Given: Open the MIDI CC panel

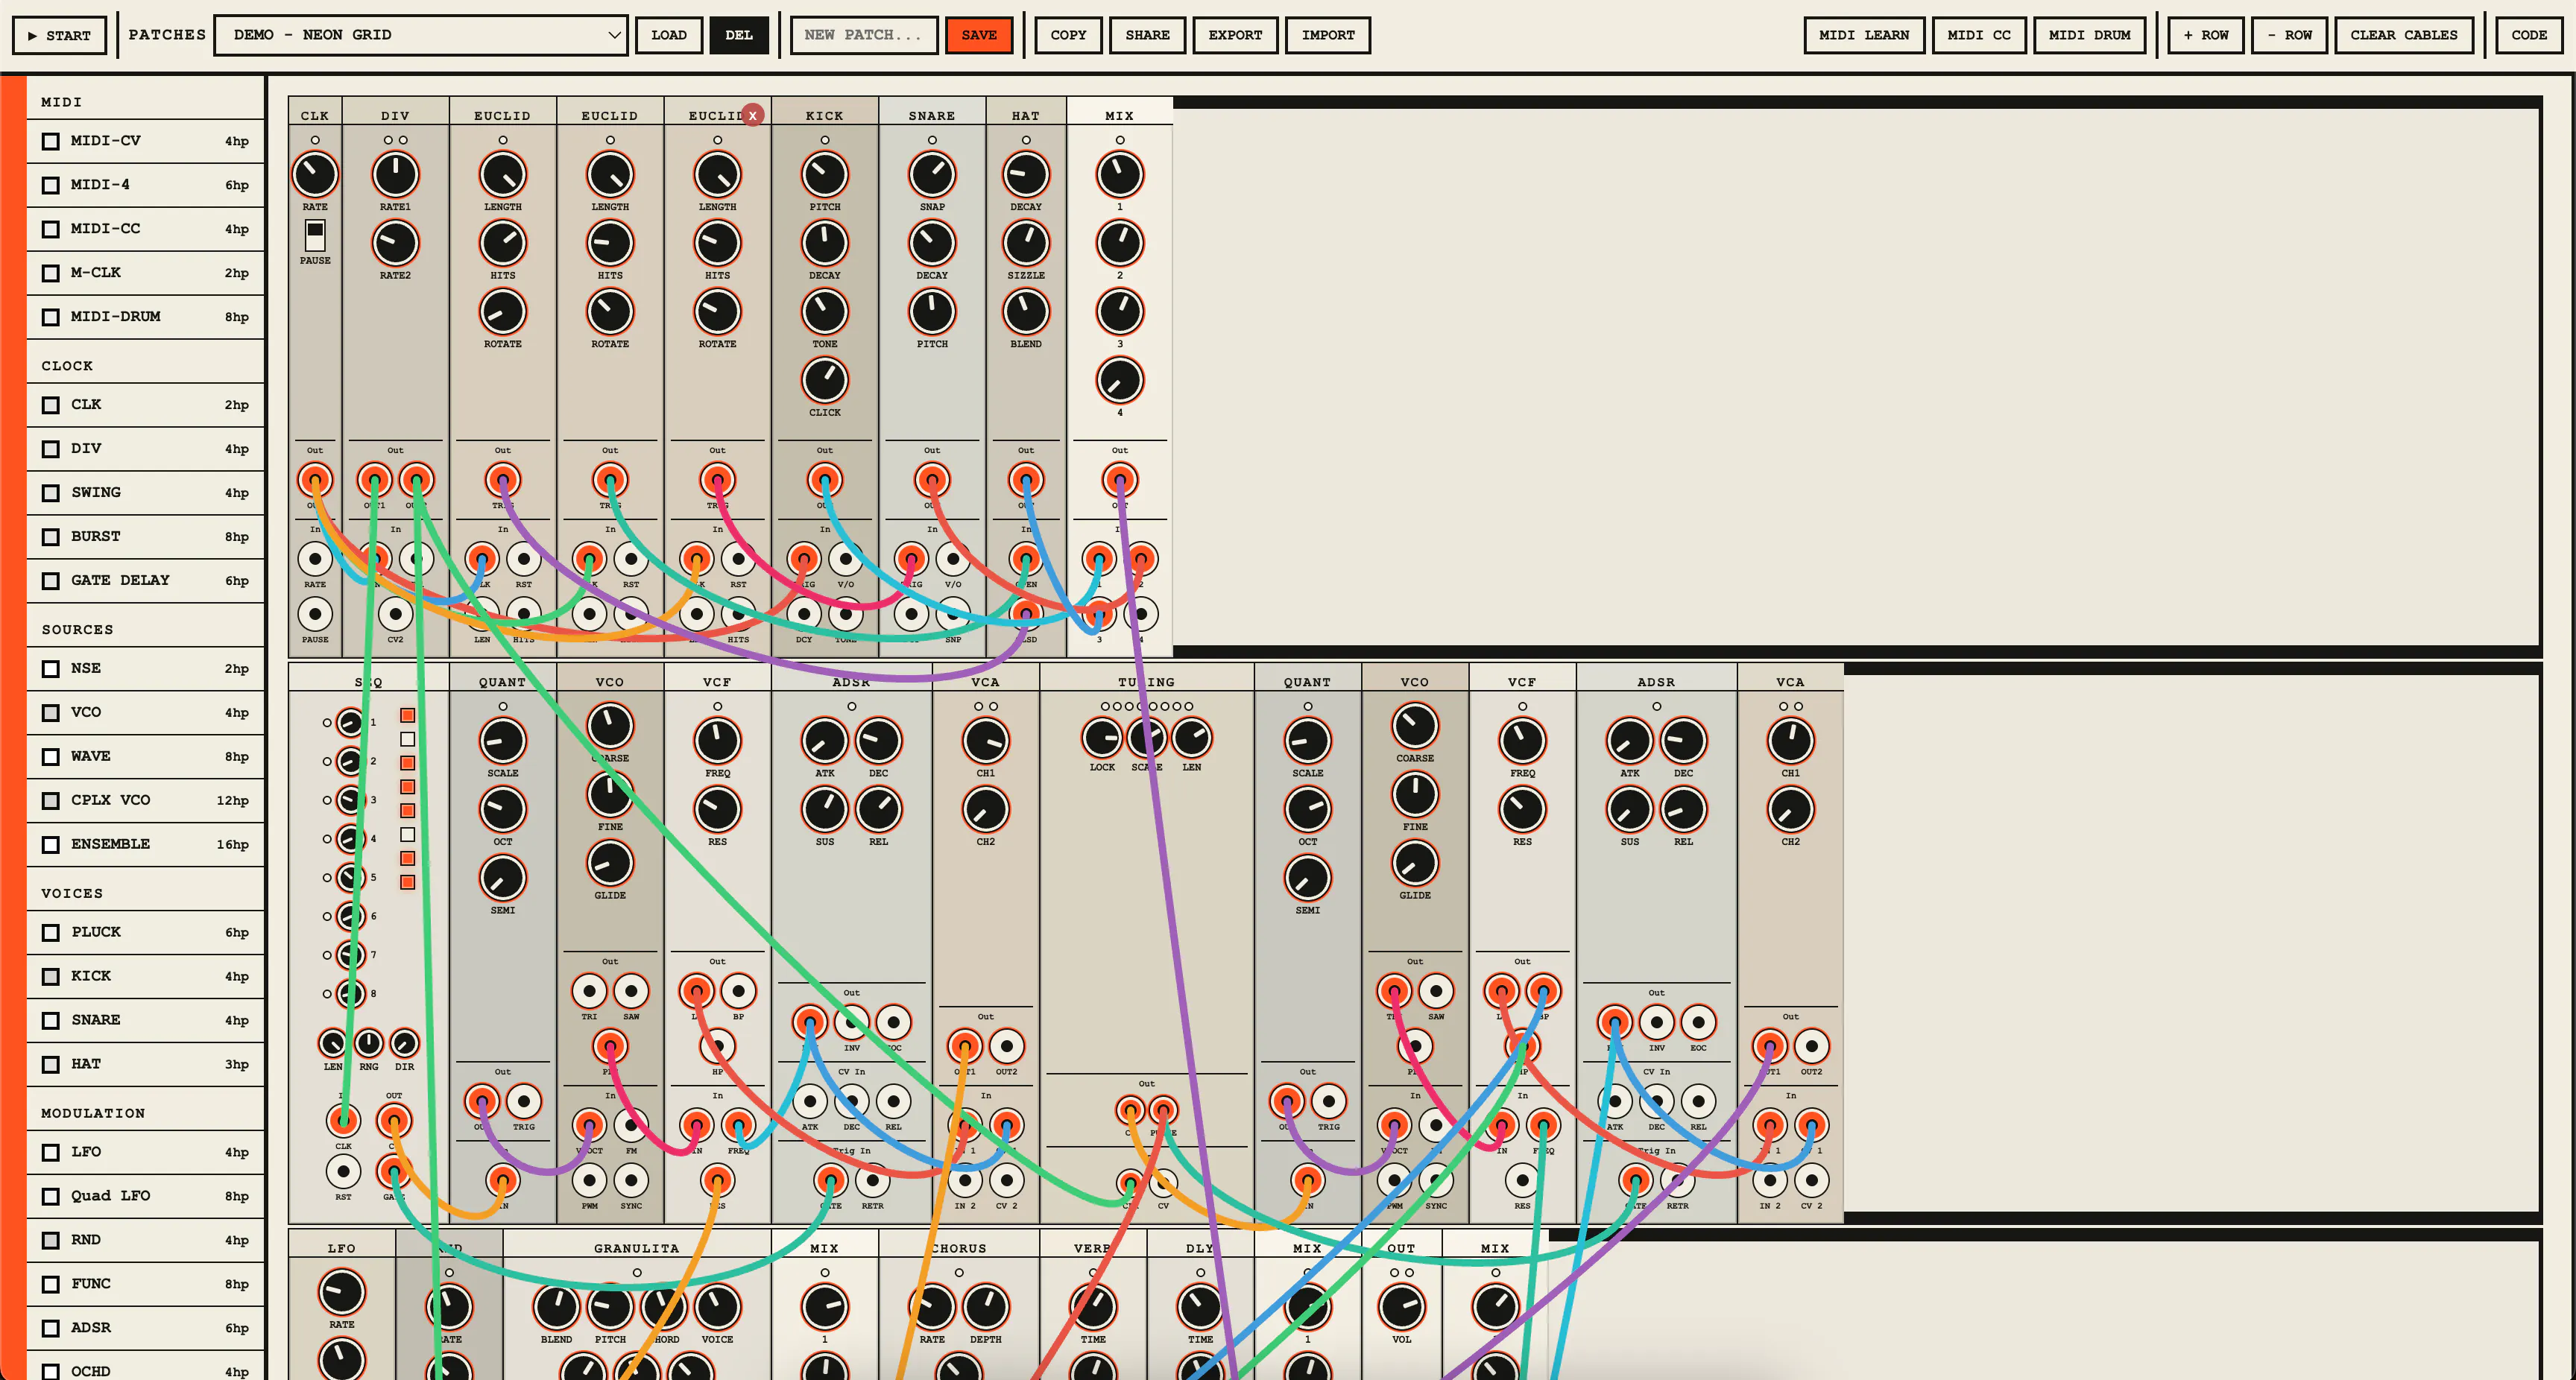Looking at the screenshot, I should coord(1979,35).
